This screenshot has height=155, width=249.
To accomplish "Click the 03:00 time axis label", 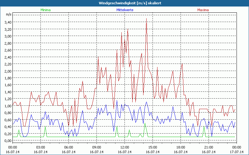I will (41, 147).
